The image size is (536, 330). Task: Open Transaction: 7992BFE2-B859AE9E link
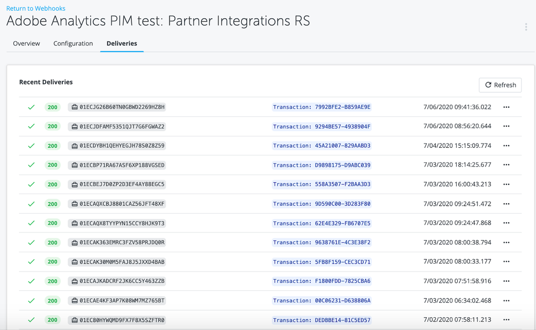321,107
